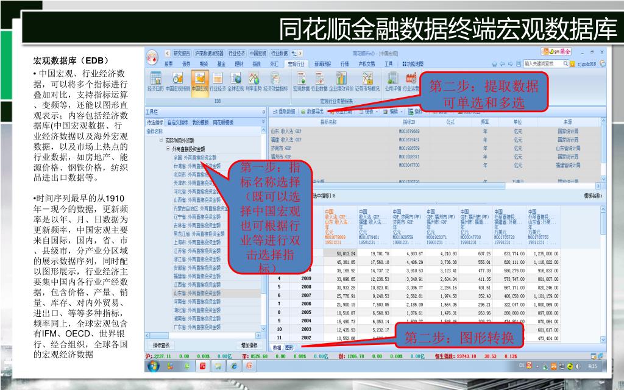Click the 提取数据 toolbar button
This screenshot has height=390, width=624.
tap(284, 112)
